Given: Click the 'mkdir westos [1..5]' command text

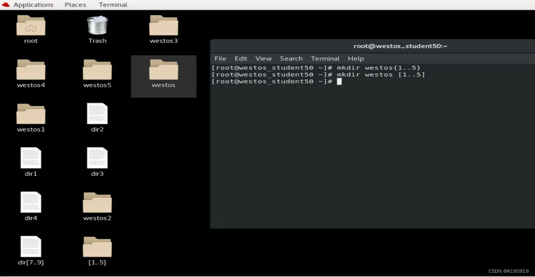Looking at the screenshot, I should [381, 75].
